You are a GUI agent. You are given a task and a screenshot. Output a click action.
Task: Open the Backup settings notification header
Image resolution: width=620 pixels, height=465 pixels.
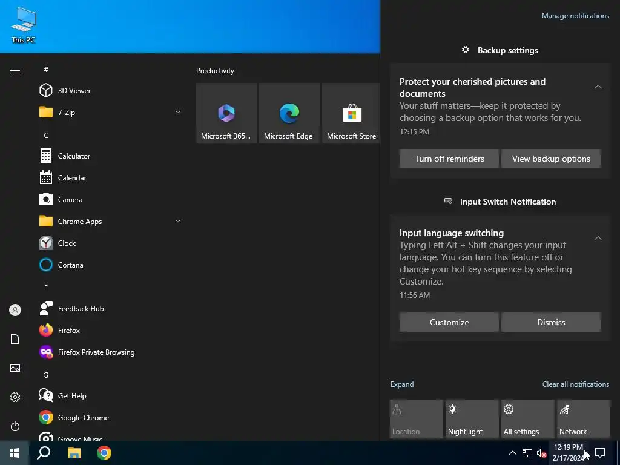(500, 50)
